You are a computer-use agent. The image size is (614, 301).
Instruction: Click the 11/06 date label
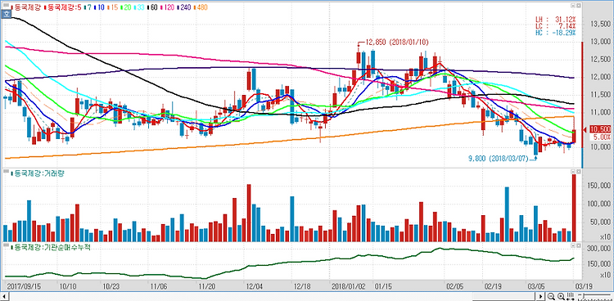(x=160, y=285)
